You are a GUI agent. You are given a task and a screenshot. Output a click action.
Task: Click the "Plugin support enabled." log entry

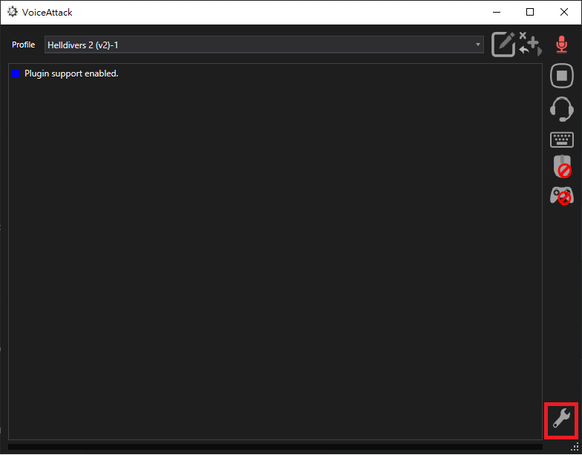[x=71, y=73]
